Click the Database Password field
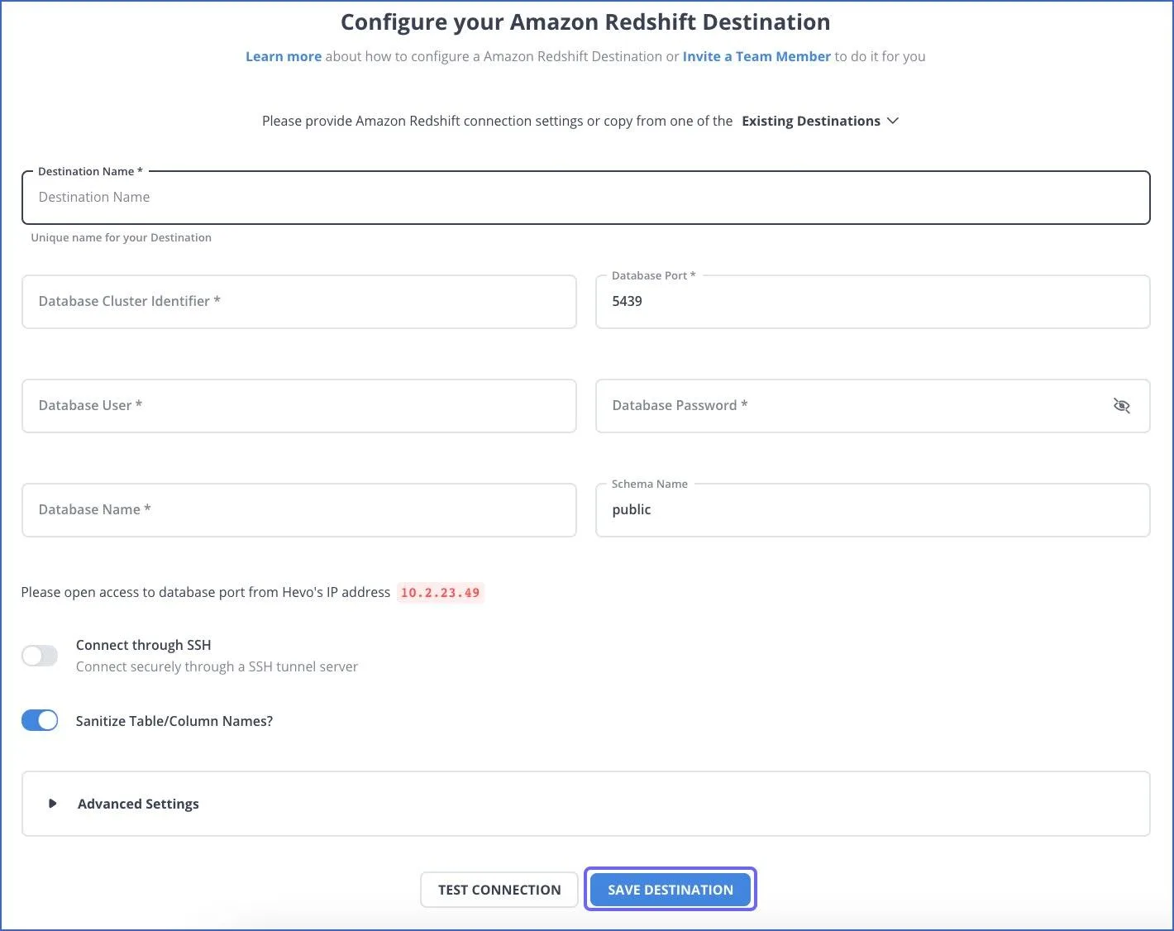Screen dimensions: 1174x931 873,405
